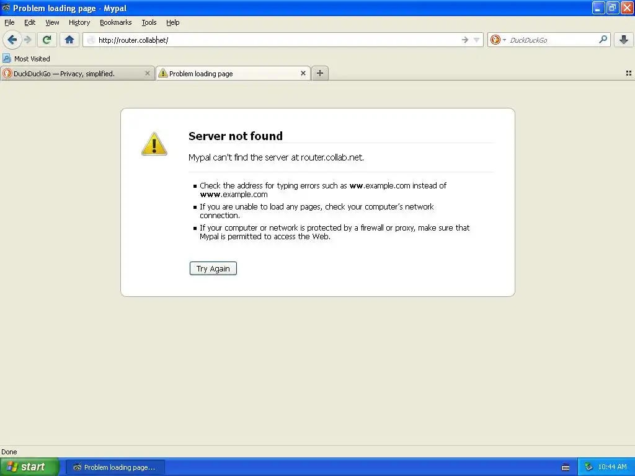Click the warning triangle icon on error page

pyautogui.click(x=154, y=144)
